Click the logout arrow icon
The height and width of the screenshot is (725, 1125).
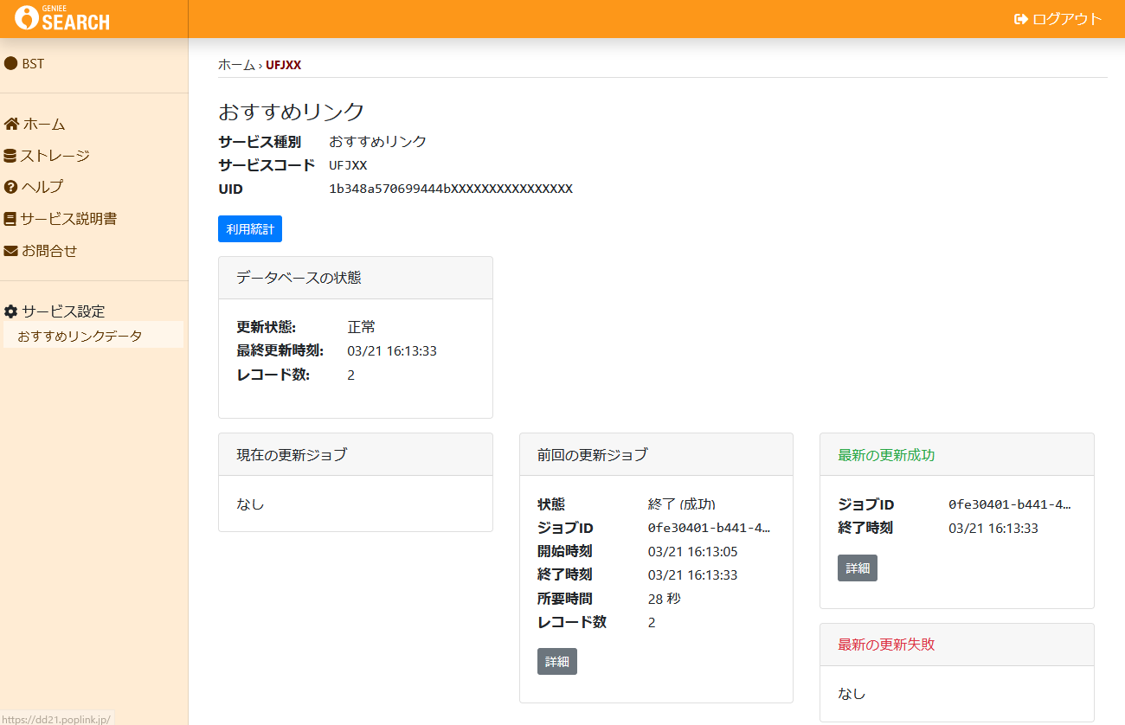pos(1021,19)
